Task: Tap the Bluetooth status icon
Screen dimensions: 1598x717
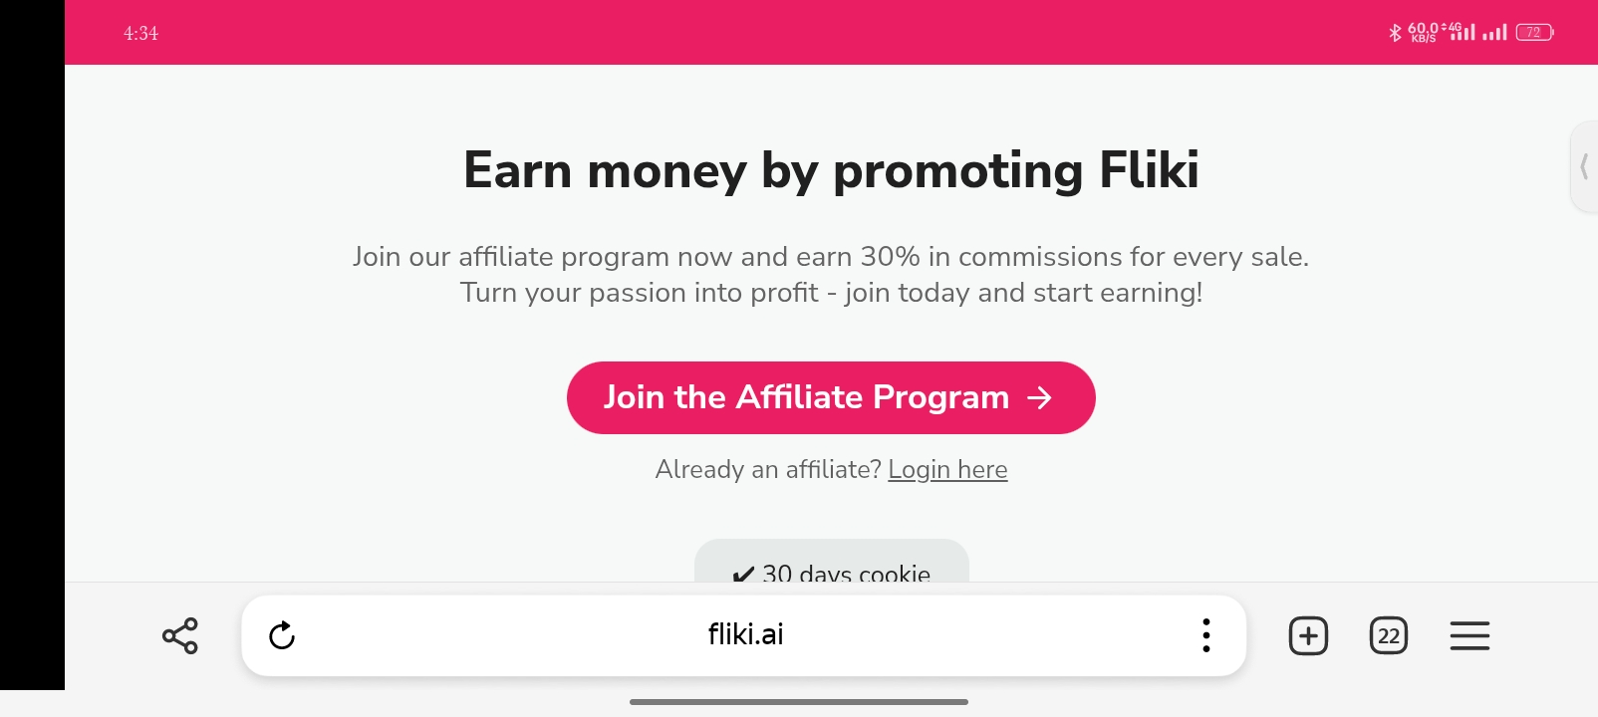Action: (x=1395, y=33)
